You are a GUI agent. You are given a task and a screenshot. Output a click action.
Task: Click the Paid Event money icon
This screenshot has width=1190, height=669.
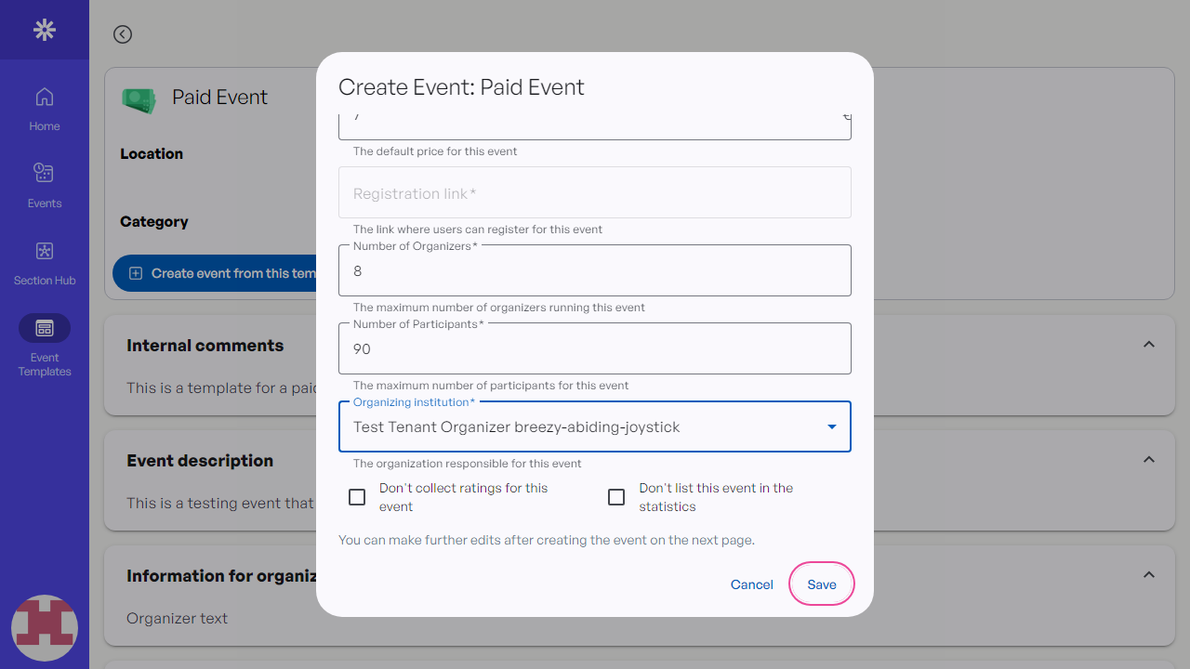[x=139, y=99]
